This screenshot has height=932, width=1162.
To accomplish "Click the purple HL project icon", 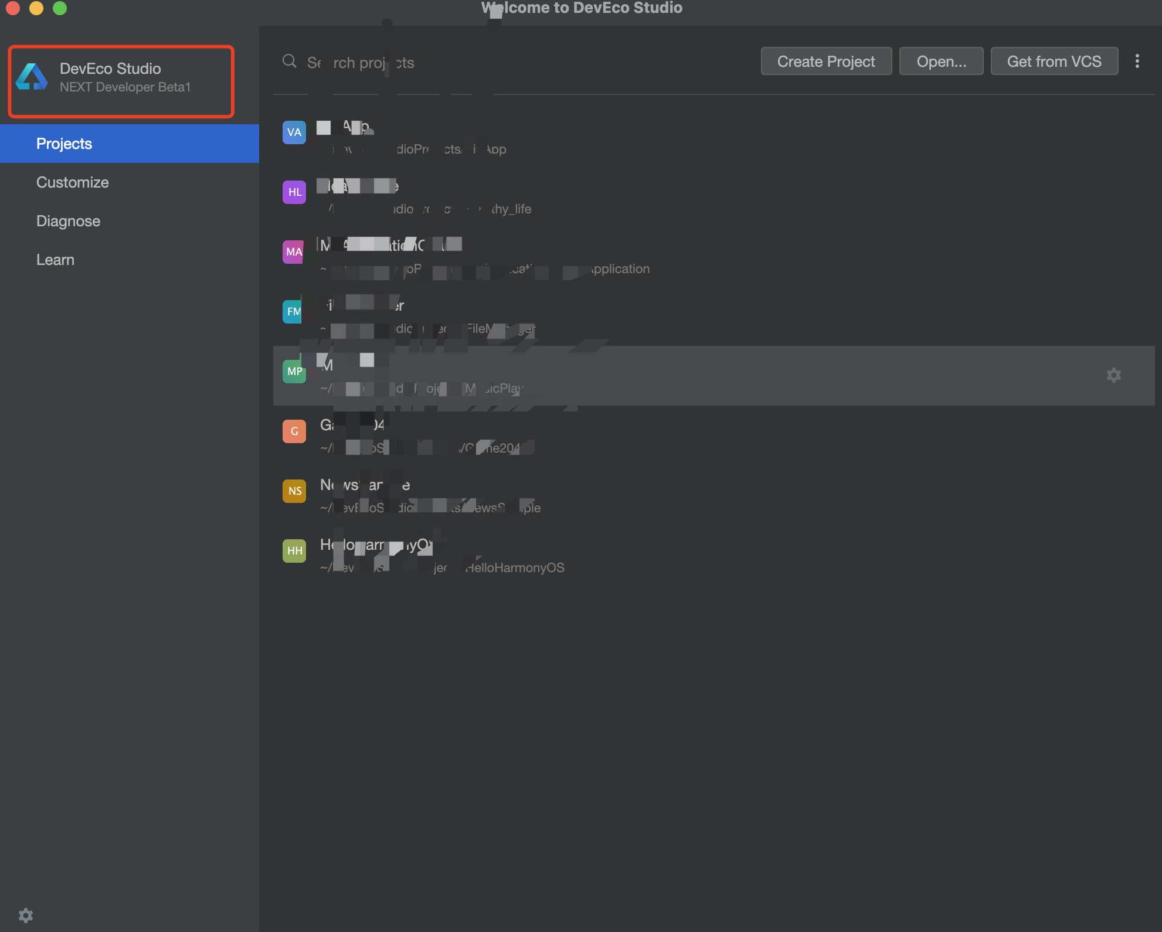I will point(294,192).
